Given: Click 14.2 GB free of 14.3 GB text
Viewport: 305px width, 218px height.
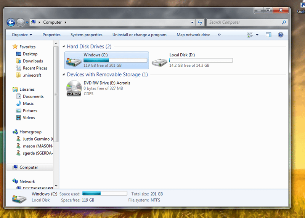Looking at the screenshot, I should click(x=189, y=66).
